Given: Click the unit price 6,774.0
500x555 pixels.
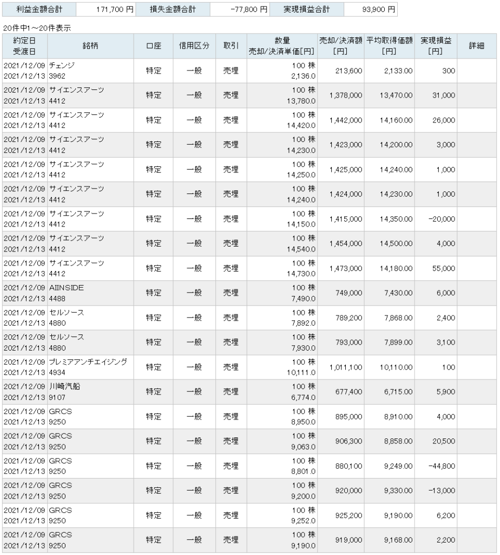Looking at the screenshot, I should [304, 397].
